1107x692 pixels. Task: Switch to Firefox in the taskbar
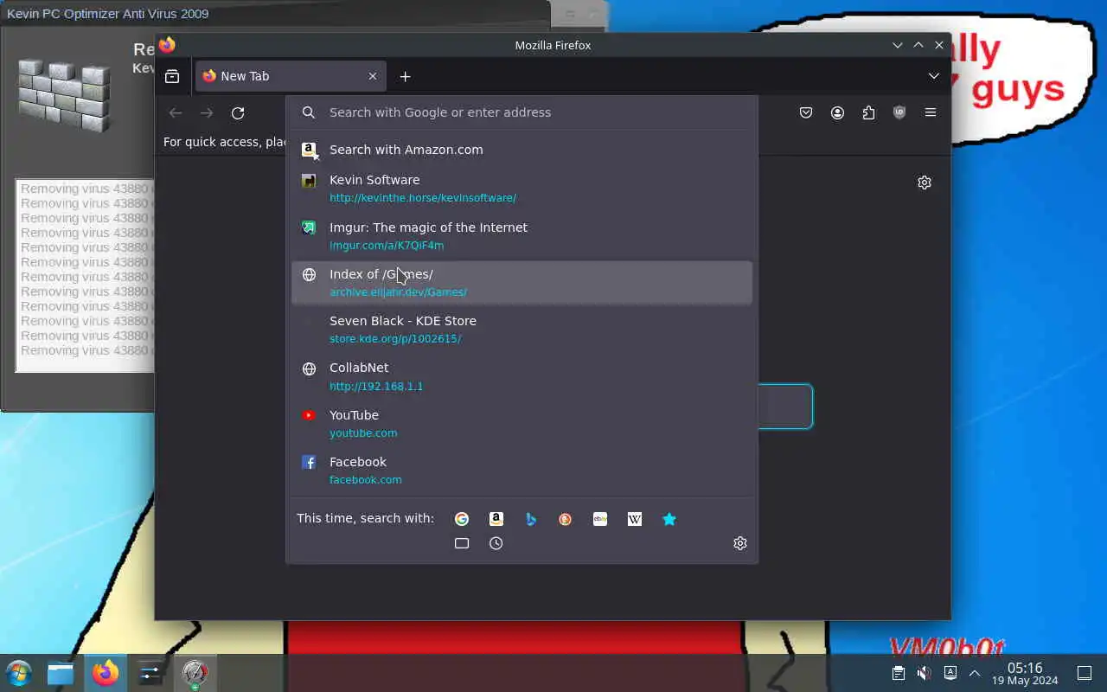tap(106, 673)
